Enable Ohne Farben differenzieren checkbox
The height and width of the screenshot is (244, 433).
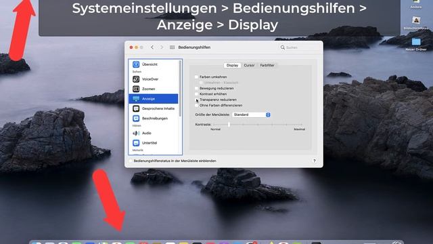(196, 106)
